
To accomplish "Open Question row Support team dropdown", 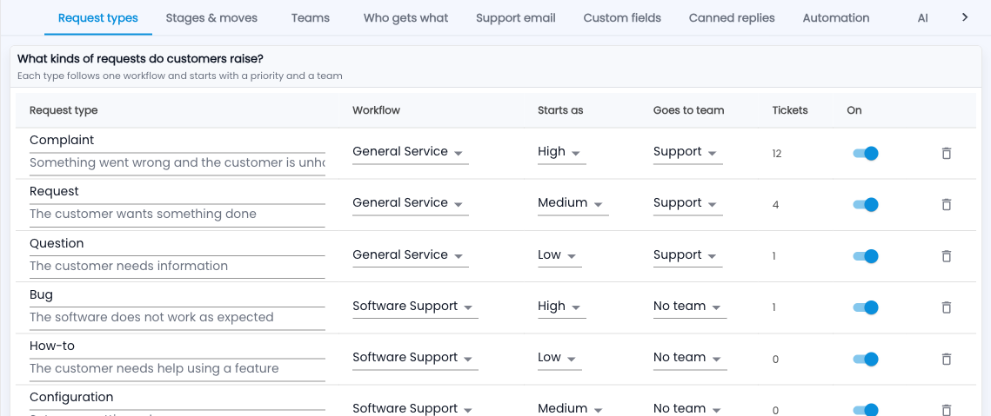I will [687, 255].
